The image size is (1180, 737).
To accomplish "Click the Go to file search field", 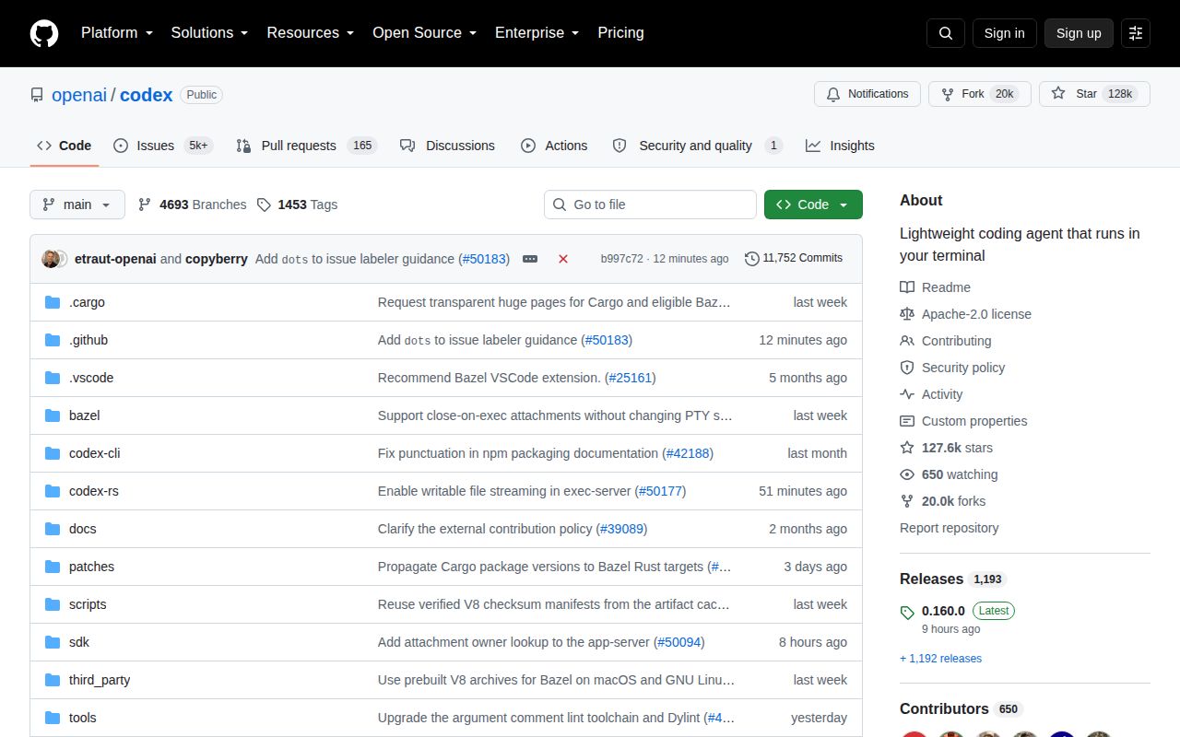I will (x=650, y=205).
